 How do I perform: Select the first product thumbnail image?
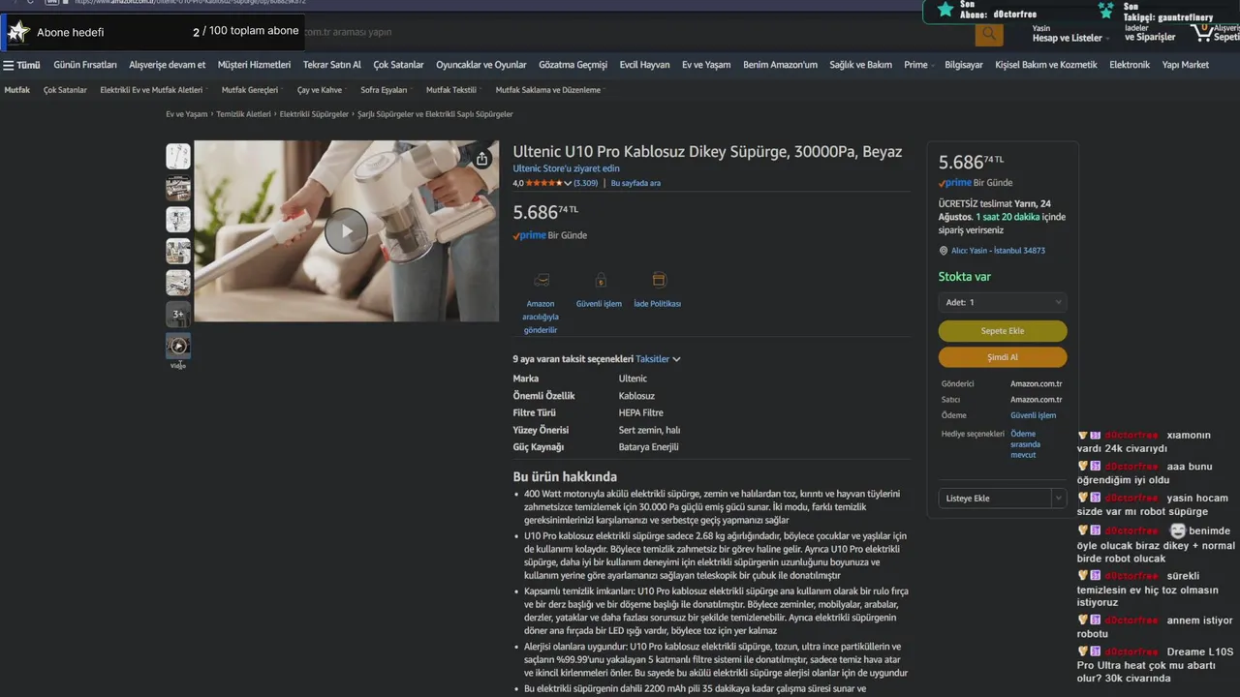coord(178,156)
